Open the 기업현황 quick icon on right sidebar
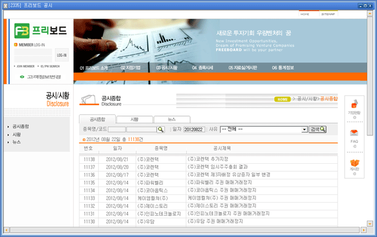 tap(354, 109)
